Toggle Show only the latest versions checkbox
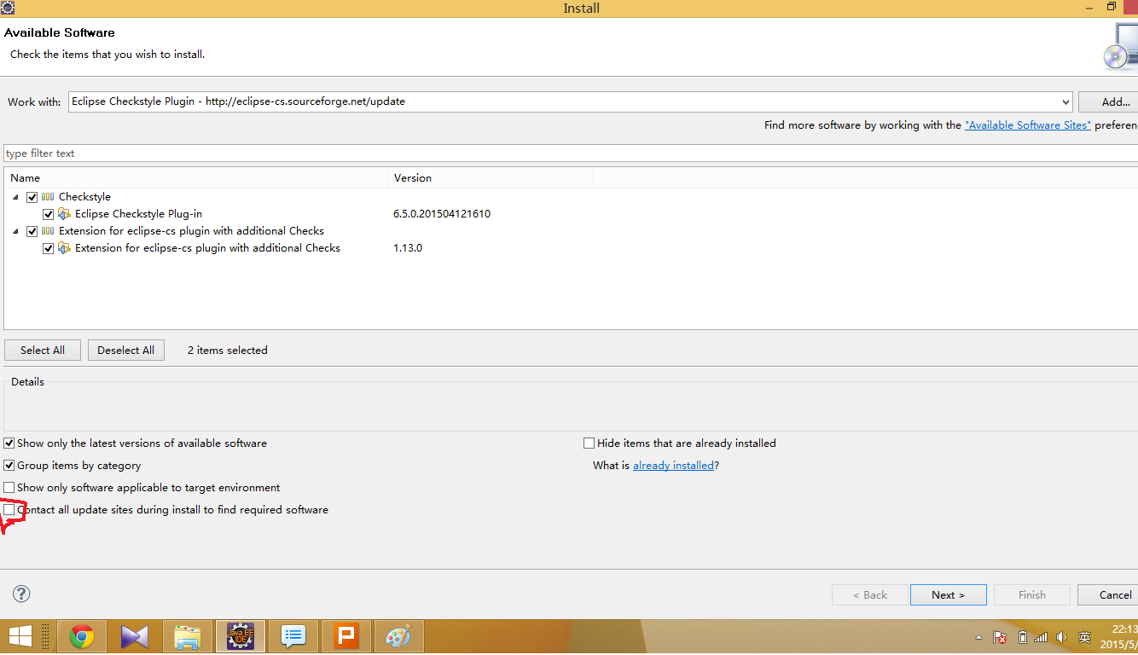 tap(9, 443)
